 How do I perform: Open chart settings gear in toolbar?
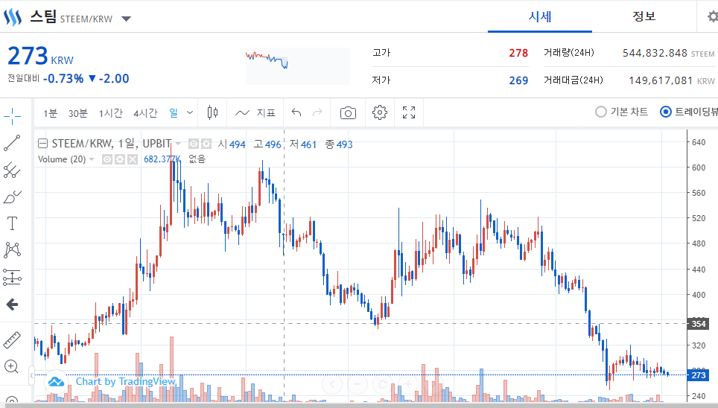380,112
